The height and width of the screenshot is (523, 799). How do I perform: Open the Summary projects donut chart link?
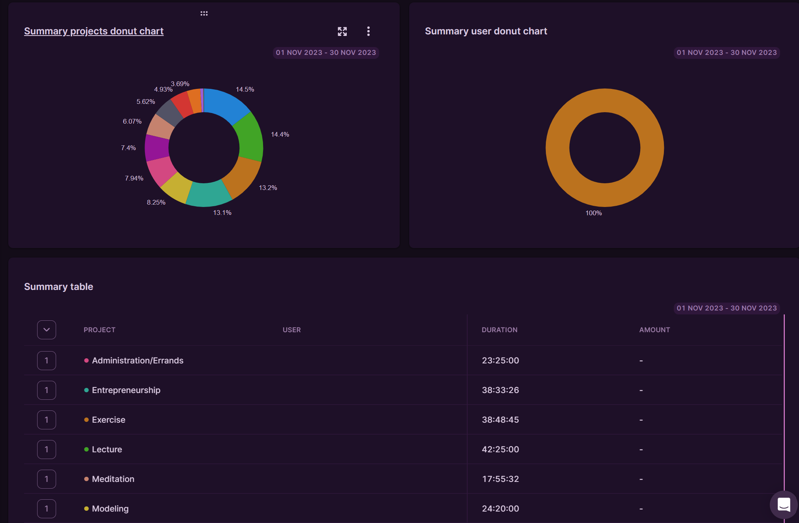click(94, 31)
